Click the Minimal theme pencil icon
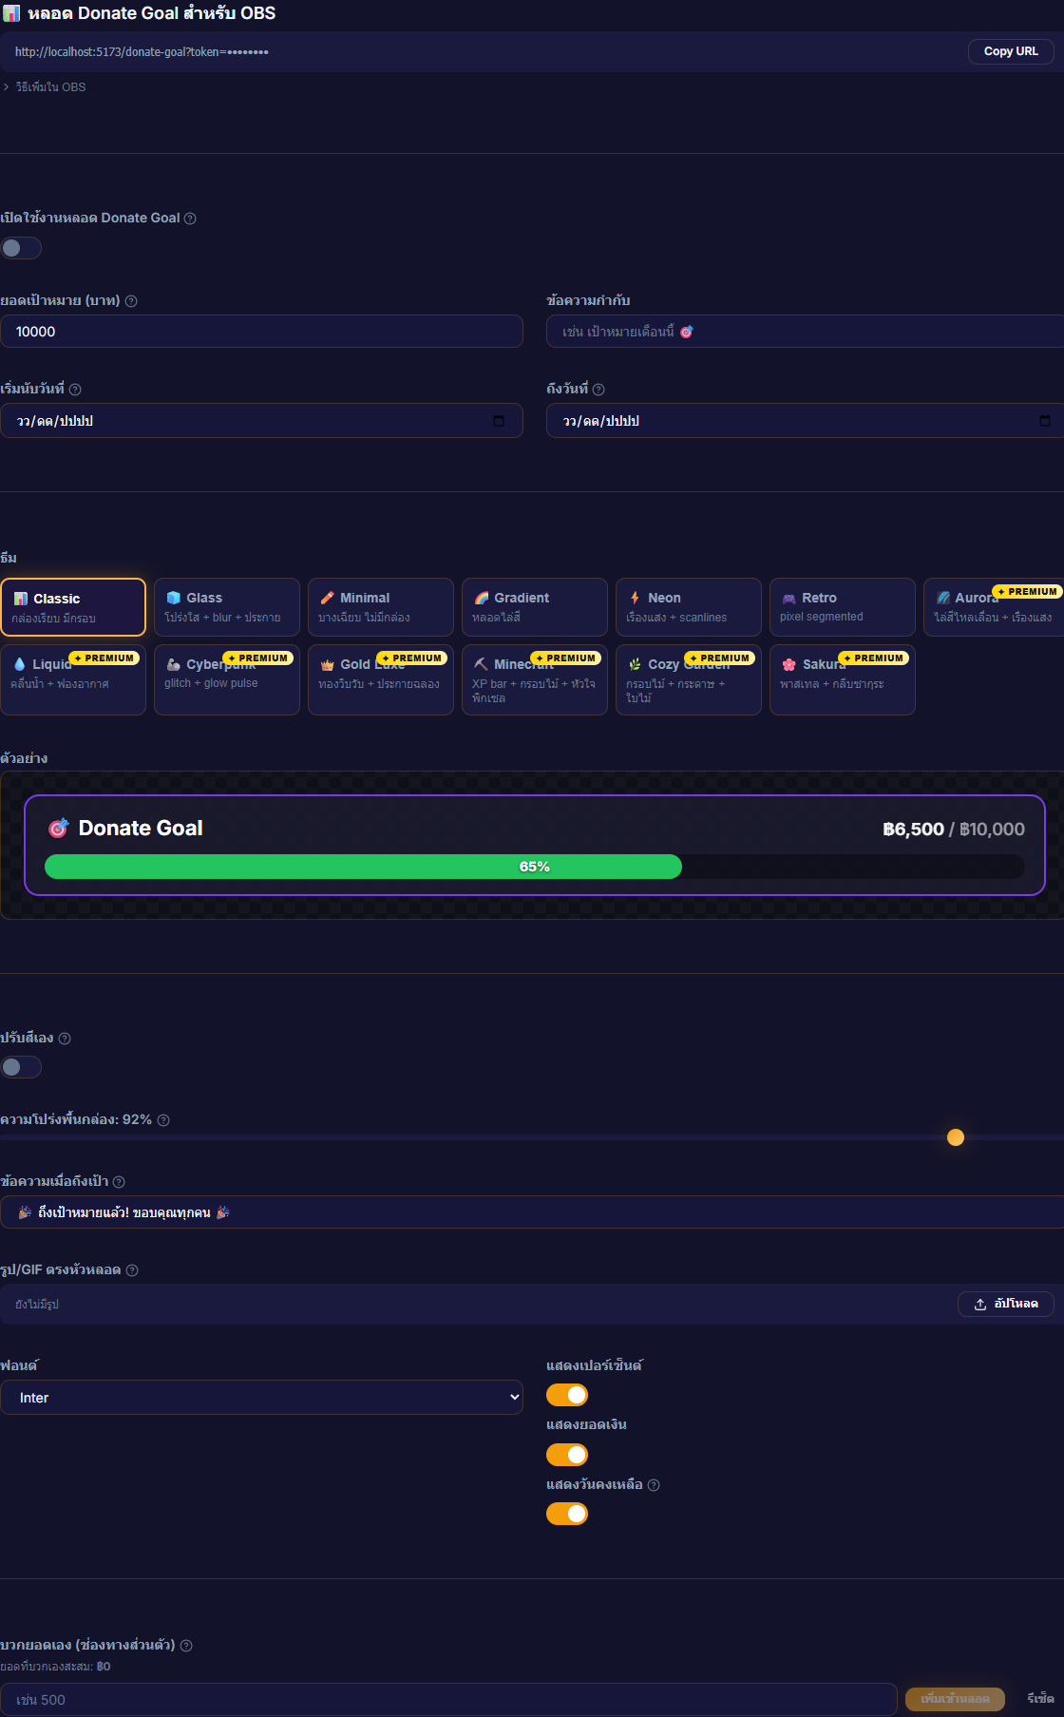The width and height of the screenshot is (1064, 1717). point(327,598)
